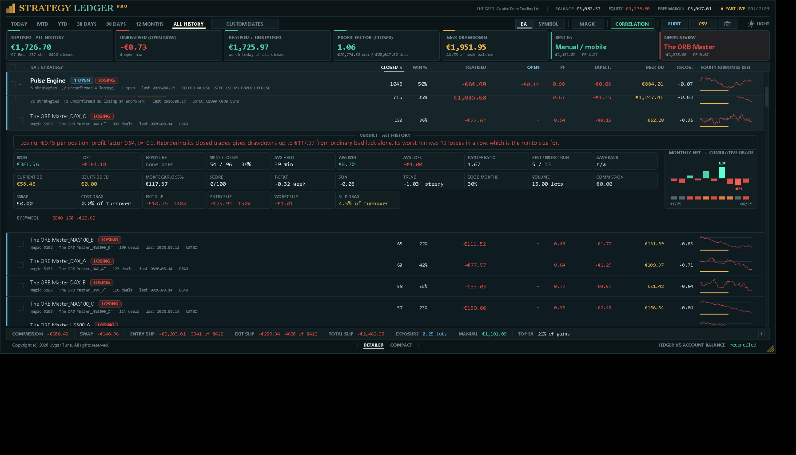Select the 12 MONTHS period tab
796x455 pixels.
pos(150,24)
